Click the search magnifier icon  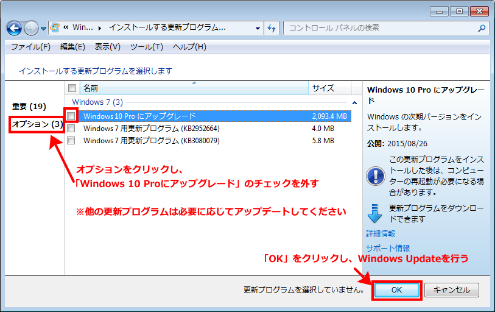(482, 28)
